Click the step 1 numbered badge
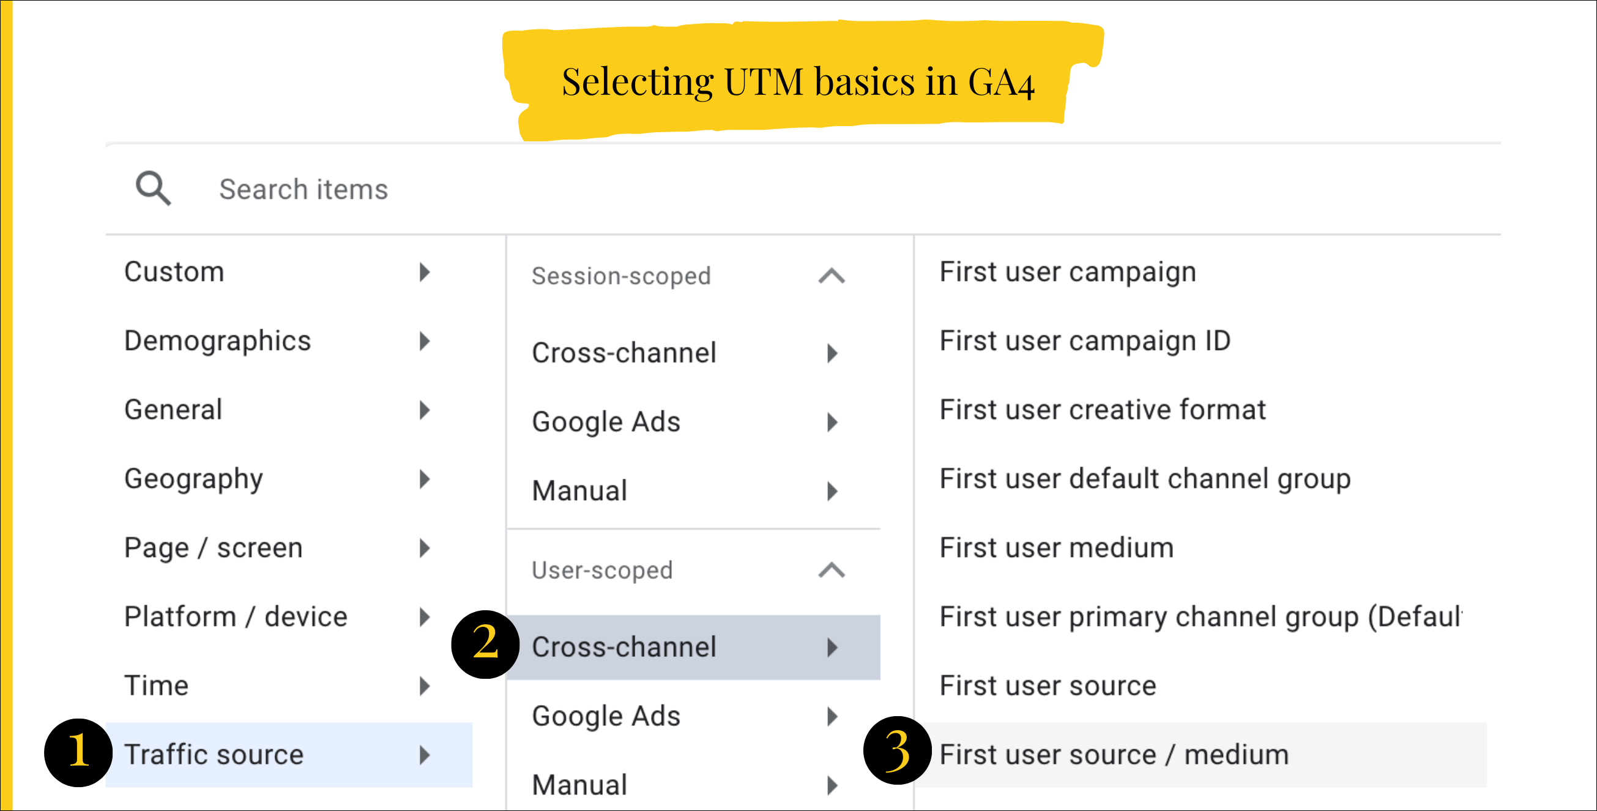 [x=80, y=754]
